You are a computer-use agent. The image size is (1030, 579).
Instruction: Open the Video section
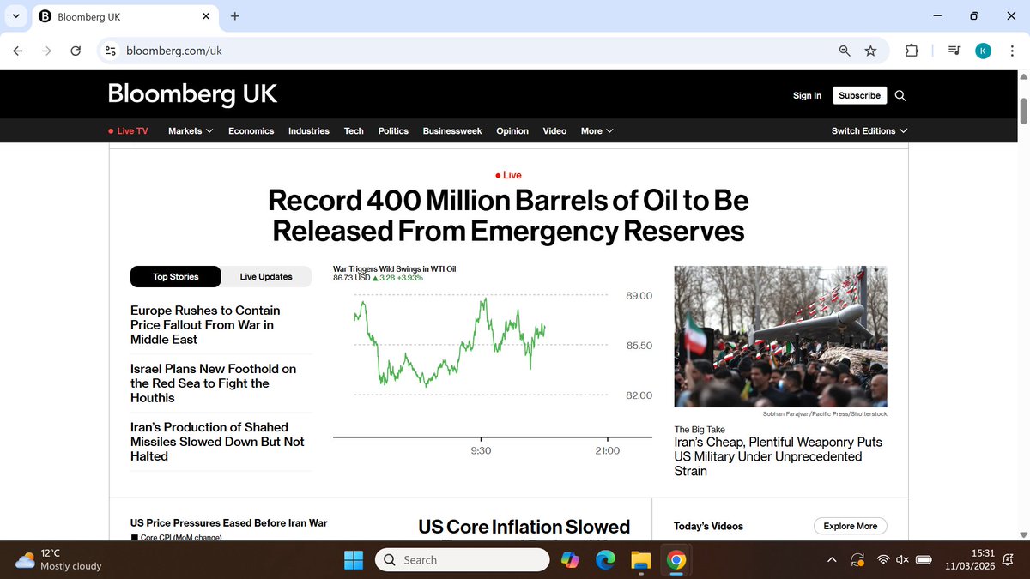point(554,131)
